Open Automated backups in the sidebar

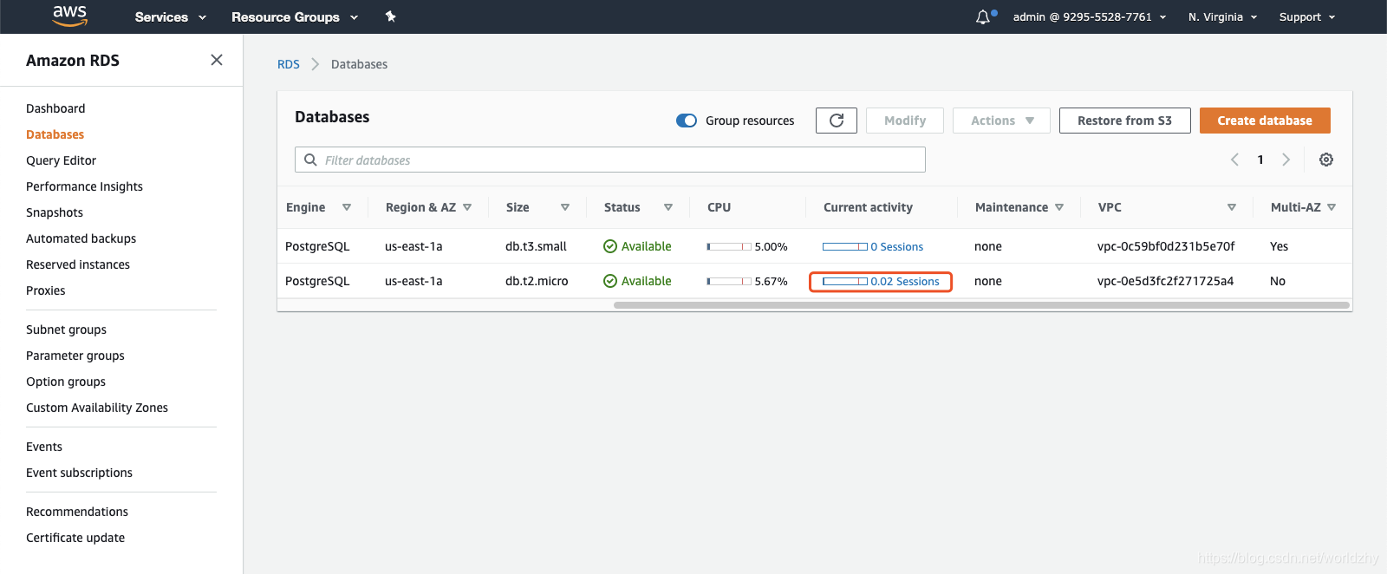[81, 238]
